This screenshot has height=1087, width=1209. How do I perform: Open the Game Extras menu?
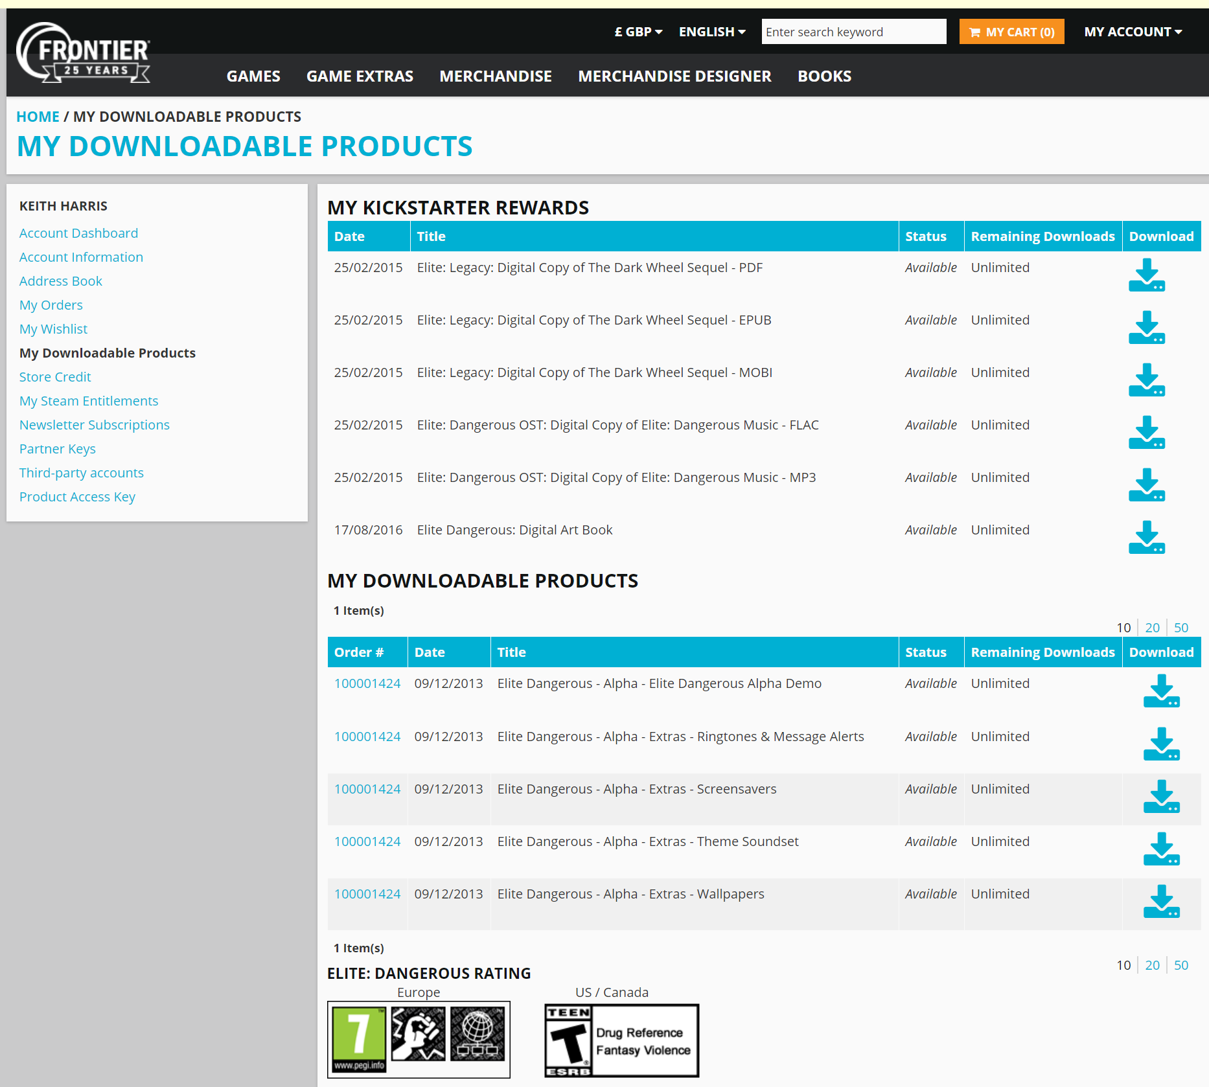point(360,76)
